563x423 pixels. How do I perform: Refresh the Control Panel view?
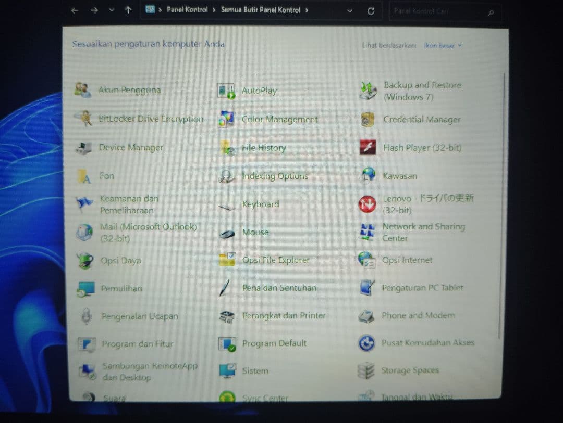370,10
